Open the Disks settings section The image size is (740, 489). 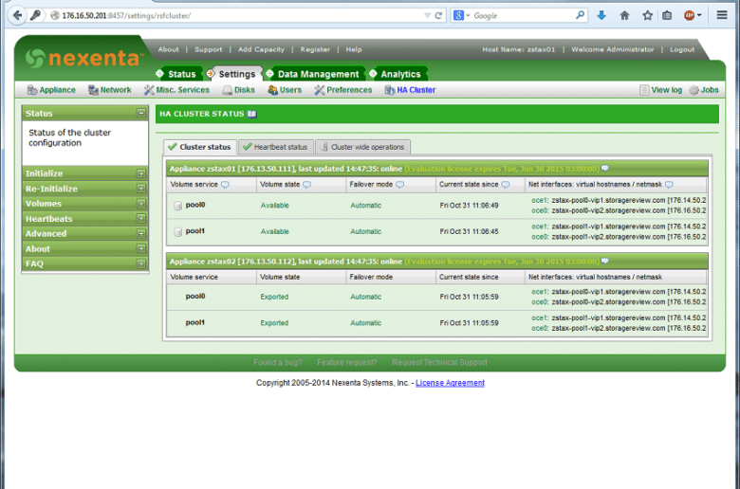tap(239, 90)
